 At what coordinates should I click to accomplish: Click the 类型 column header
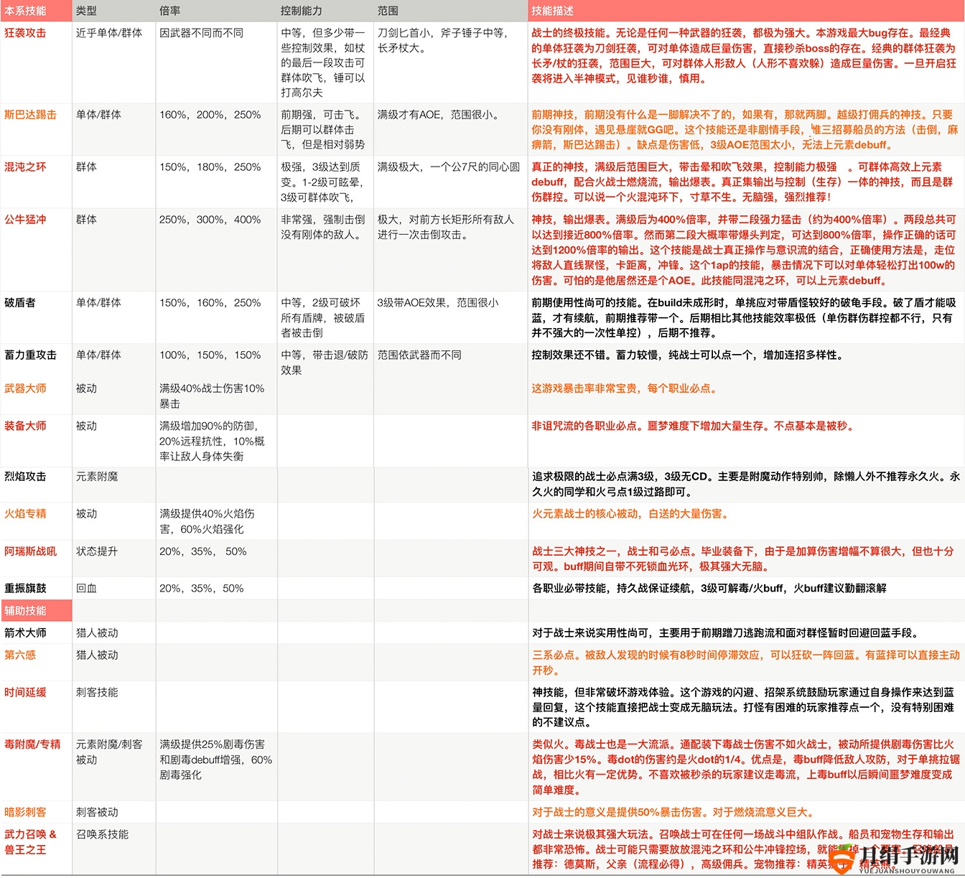point(113,11)
